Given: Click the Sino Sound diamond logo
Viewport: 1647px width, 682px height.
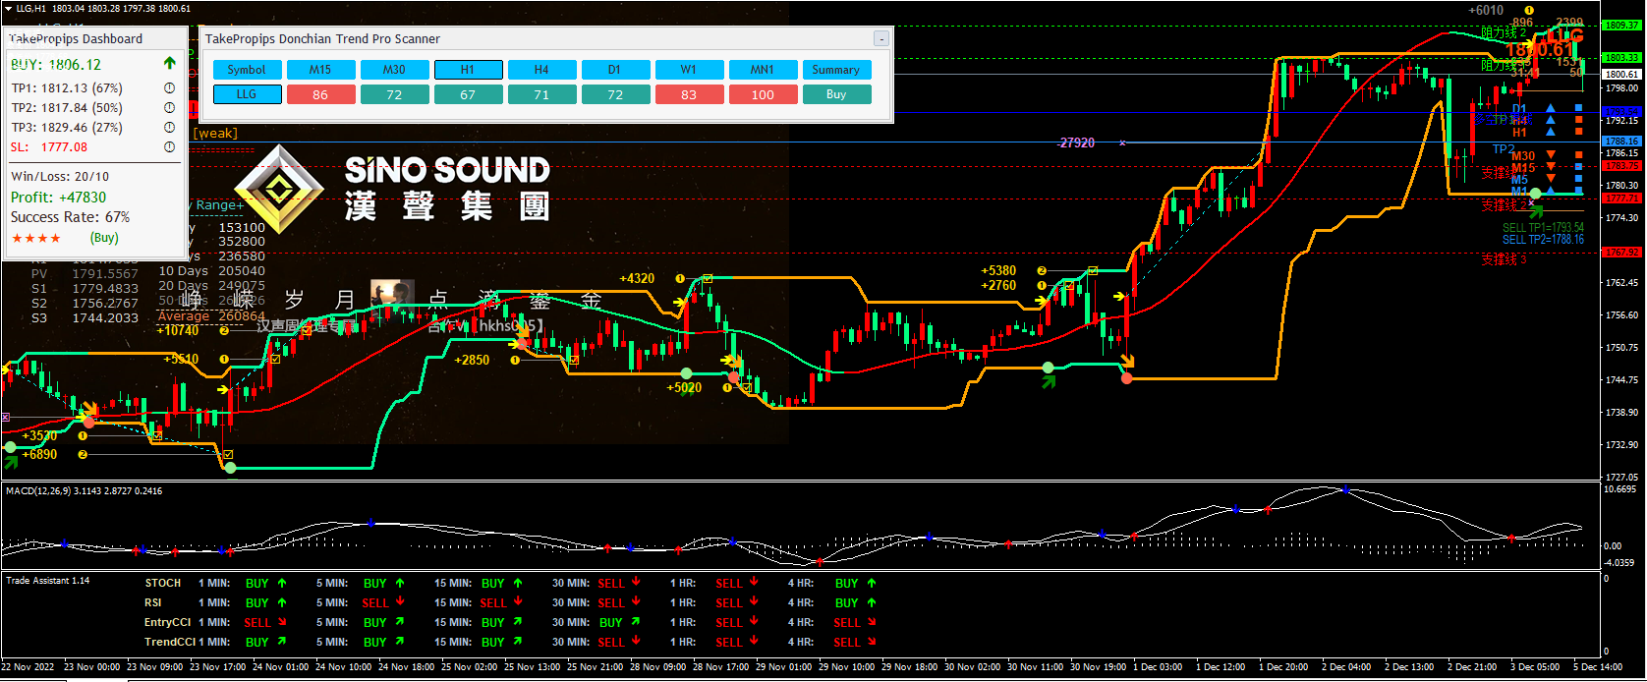Looking at the screenshot, I should tap(279, 189).
